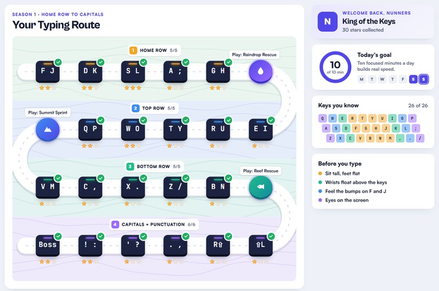
Task: Open the V M lesson tile
Action: [x=48, y=187]
